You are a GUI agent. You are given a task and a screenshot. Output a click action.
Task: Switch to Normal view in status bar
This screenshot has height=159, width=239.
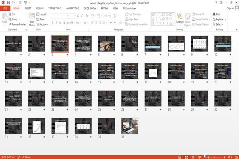pyautogui.click(x=180, y=157)
